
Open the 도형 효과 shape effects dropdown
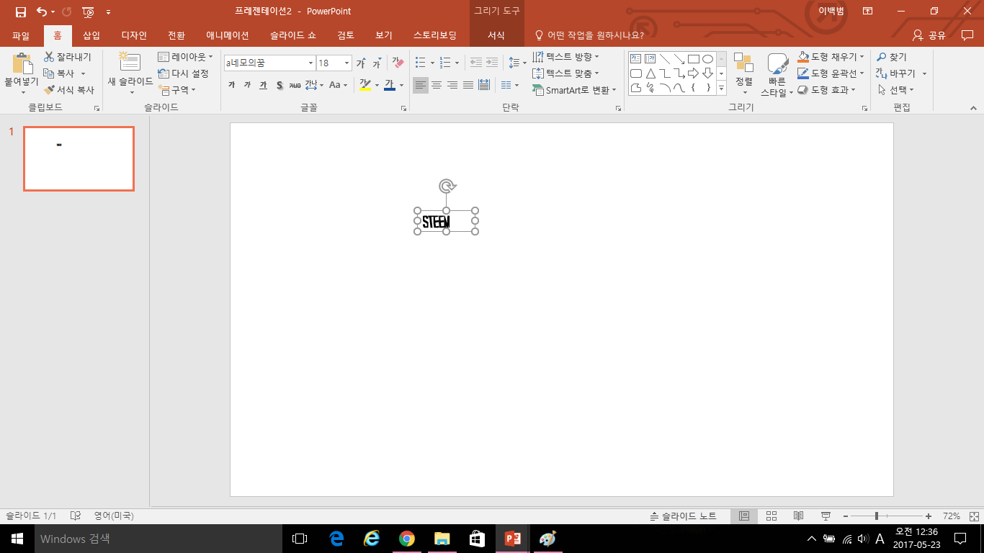pos(827,90)
